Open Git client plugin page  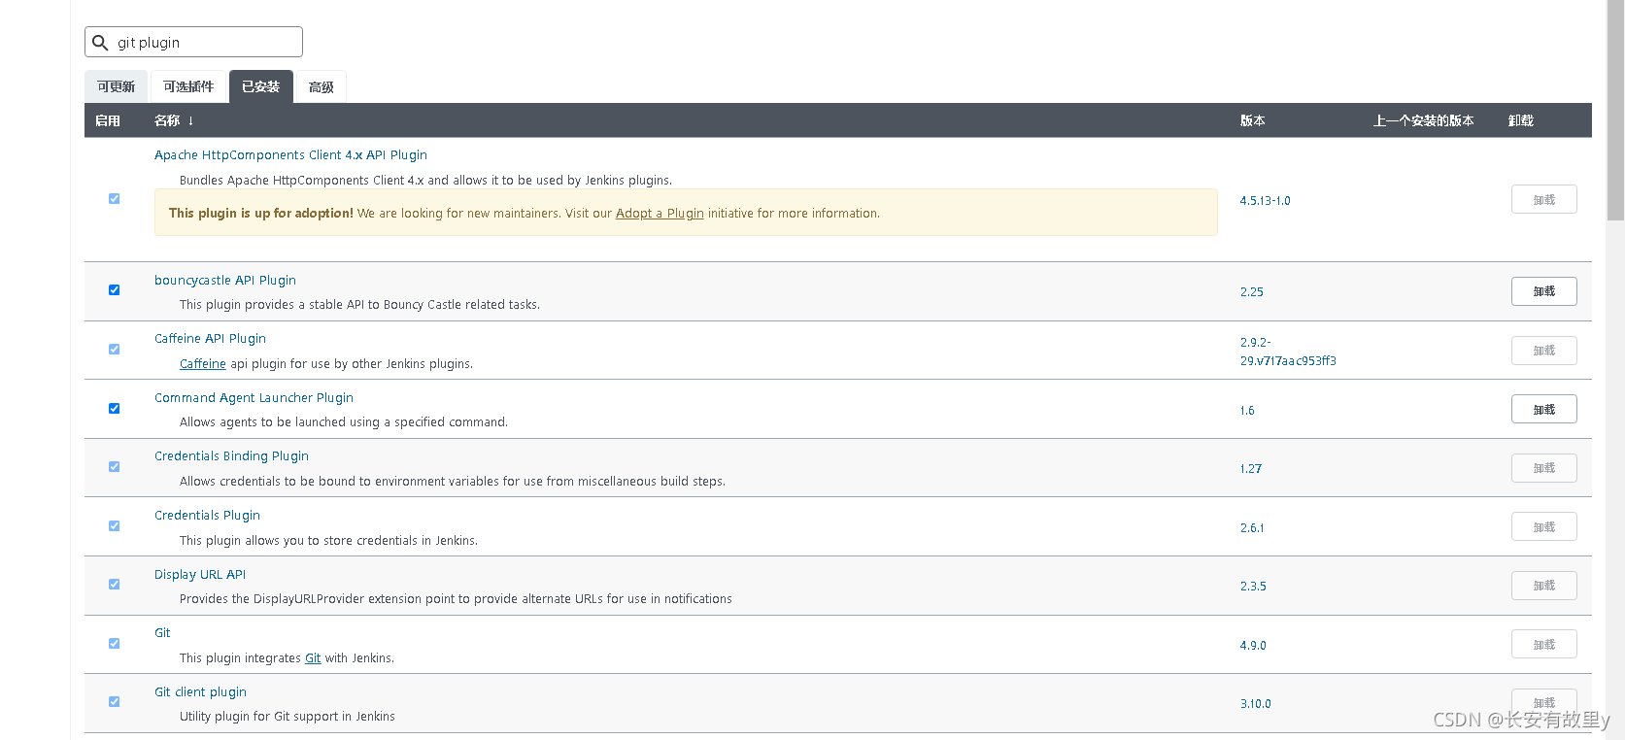click(x=200, y=692)
